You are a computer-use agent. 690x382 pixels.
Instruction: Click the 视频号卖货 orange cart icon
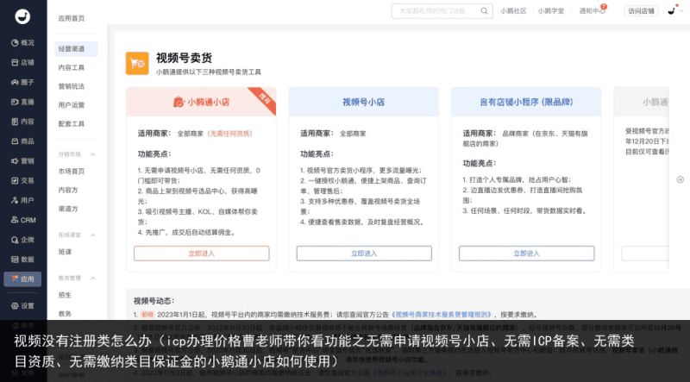pyautogui.click(x=137, y=63)
